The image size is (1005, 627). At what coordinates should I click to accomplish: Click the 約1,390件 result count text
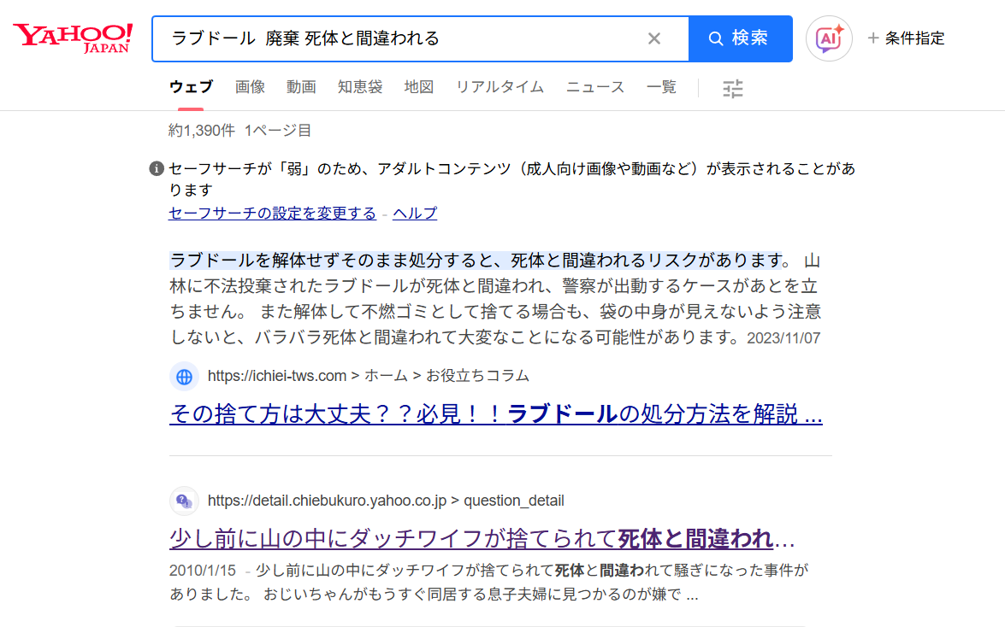(x=201, y=131)
